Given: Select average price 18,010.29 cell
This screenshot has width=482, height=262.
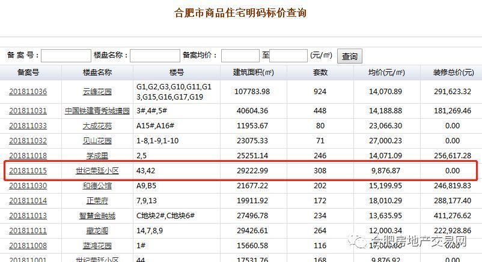Looking at the screenshot, I should [385, 201].
